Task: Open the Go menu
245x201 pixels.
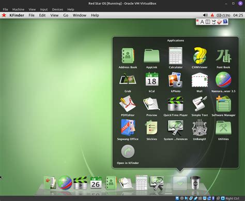Action: coord(66,15)
